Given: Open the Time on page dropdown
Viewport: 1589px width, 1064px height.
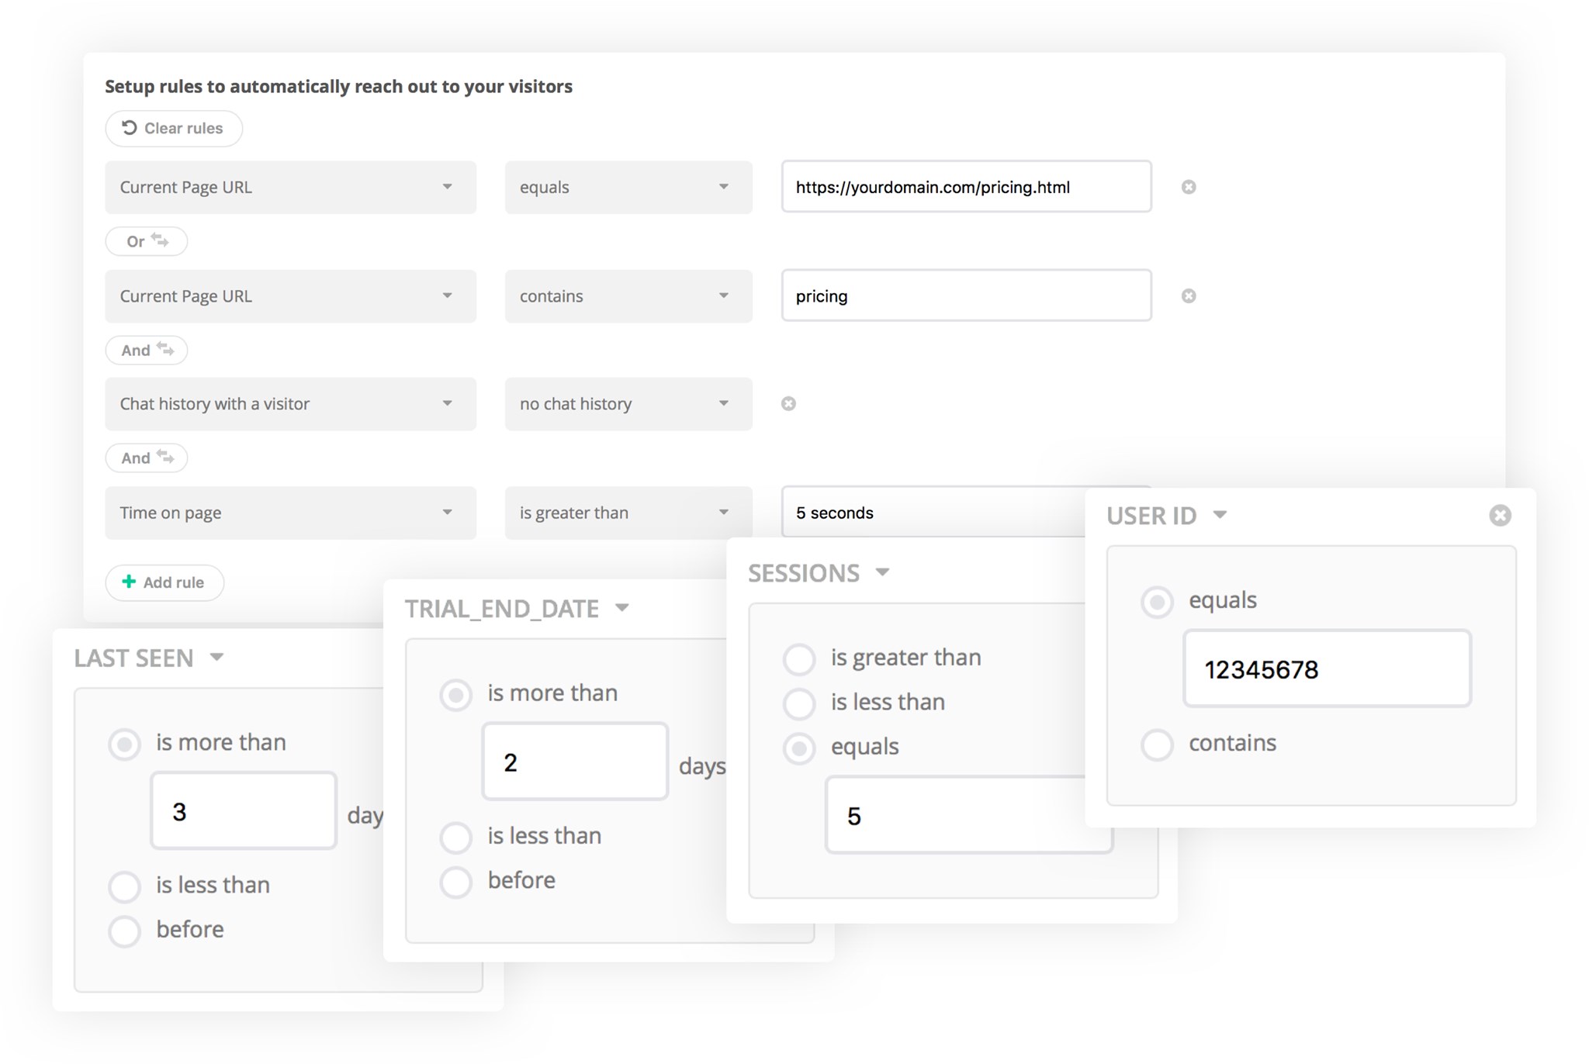Looking at the screenshot, I should [x=290, y=513].
